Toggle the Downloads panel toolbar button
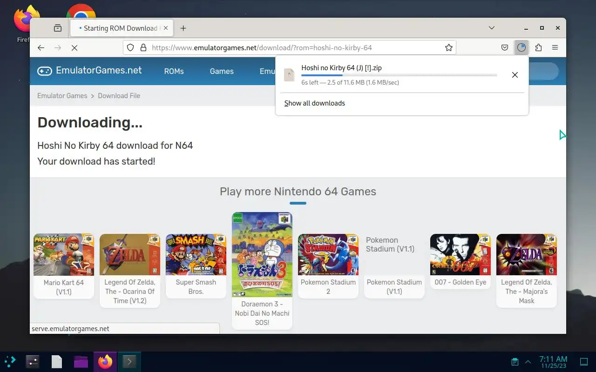The height and width of the screenshot is (372, 596). click(x=521, y=47)
